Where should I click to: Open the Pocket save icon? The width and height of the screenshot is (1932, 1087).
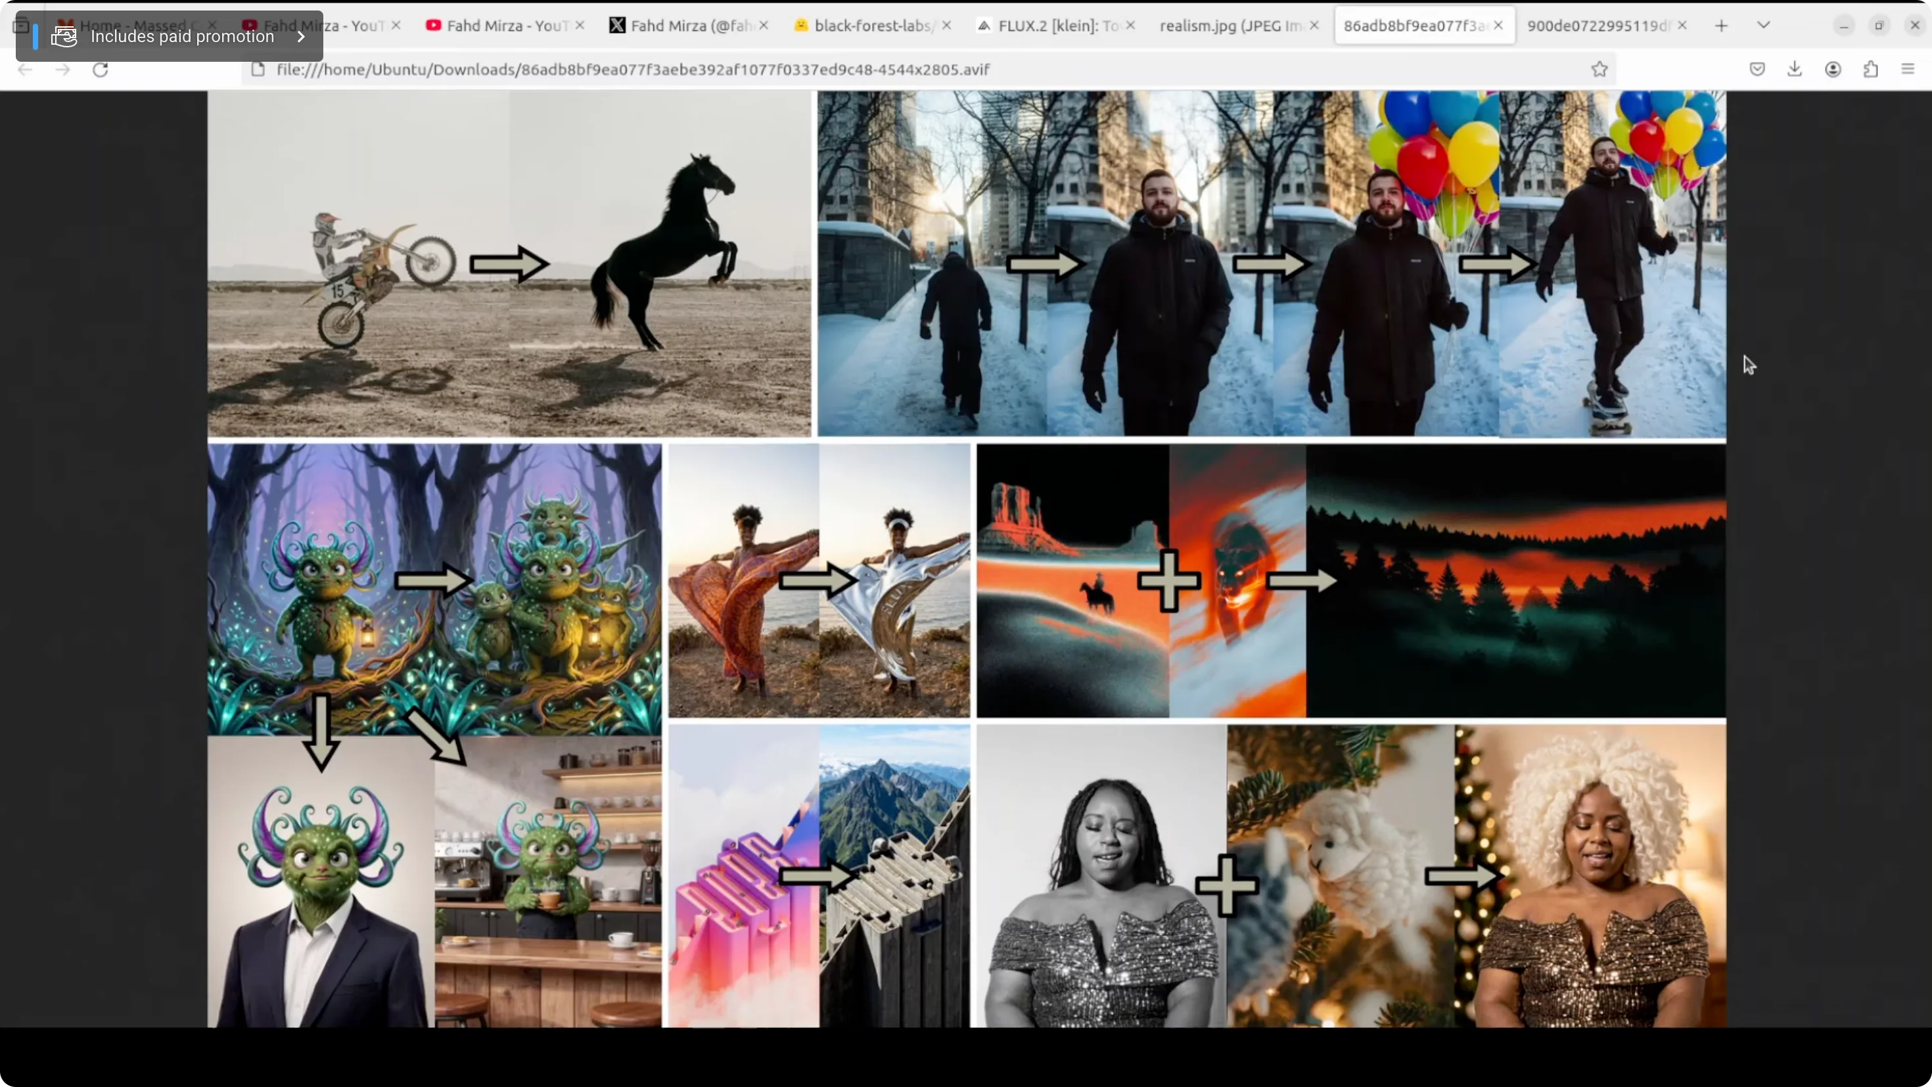[x=1757, y=69]
